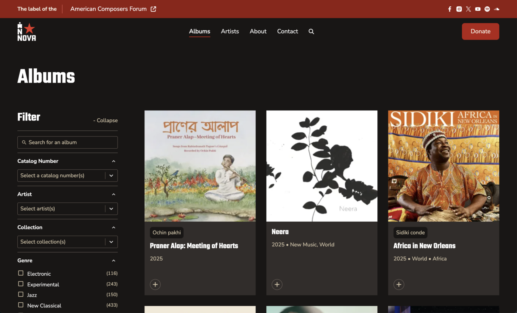Click plus icon on Africa in New Orleans card
Viewport: 517px width, 313px height.
399,284
